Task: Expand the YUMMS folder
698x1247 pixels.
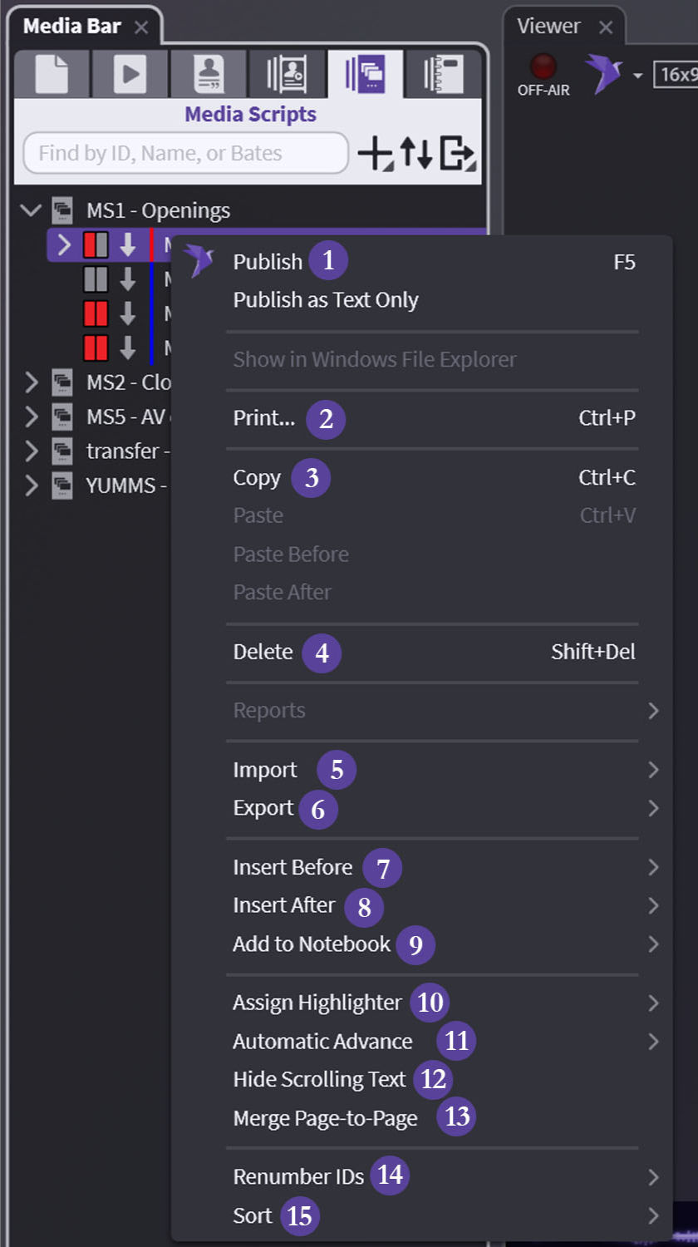Action: pyautogui.click(x=32, y=485)
